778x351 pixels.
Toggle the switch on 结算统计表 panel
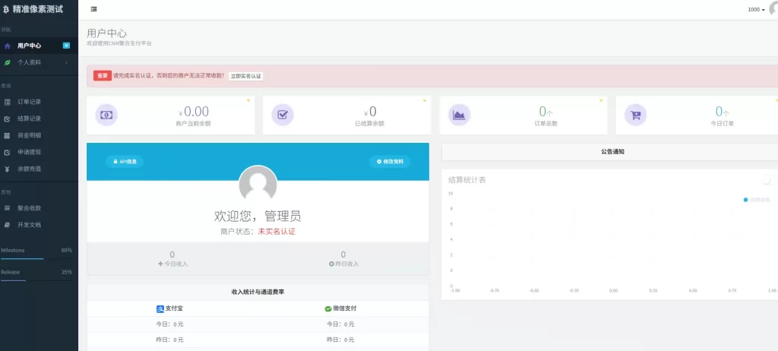770,180
